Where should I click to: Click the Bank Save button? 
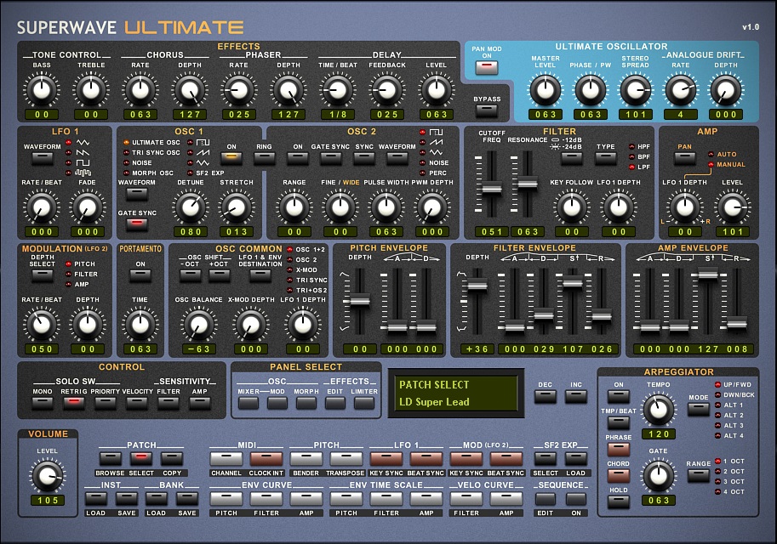[187, 498]
